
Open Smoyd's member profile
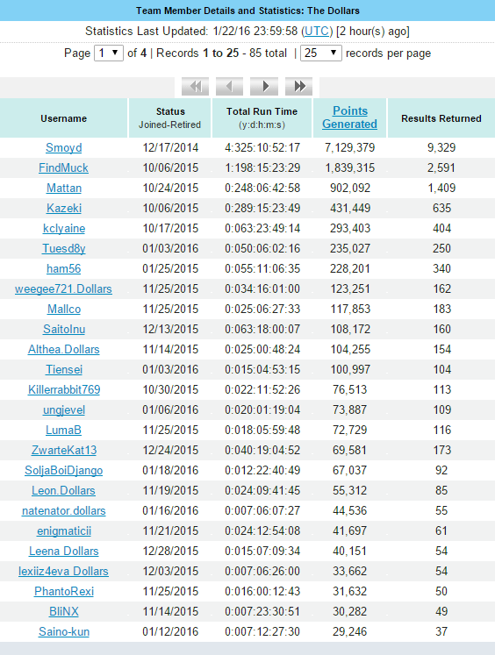pos(63,148)
